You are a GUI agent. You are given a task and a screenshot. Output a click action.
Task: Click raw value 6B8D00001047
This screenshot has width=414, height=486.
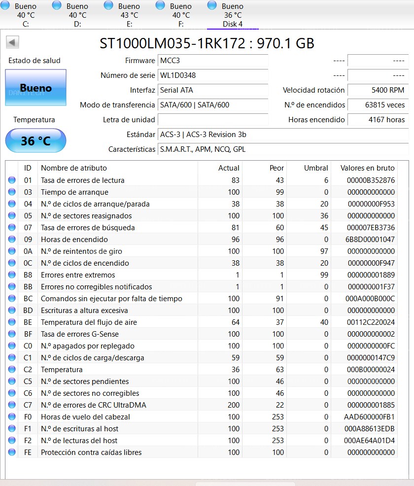tap(370, 239)
